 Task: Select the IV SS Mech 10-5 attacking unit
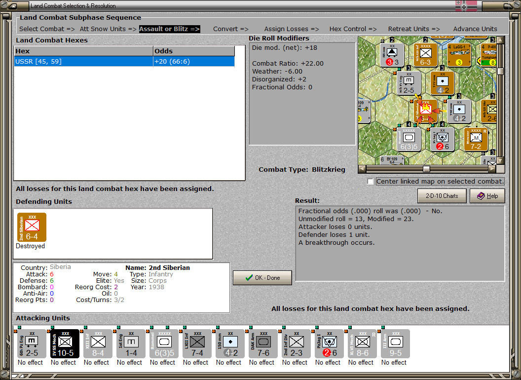click(65, 343)
